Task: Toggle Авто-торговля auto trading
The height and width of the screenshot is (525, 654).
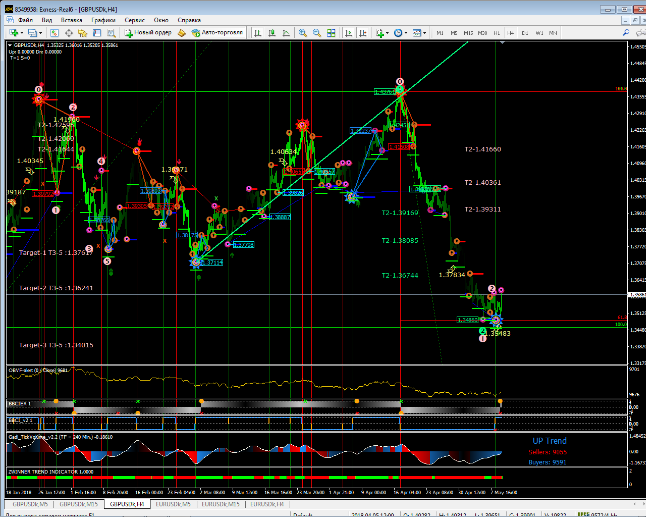Action: pyautogui.click(x=217, y=32)
